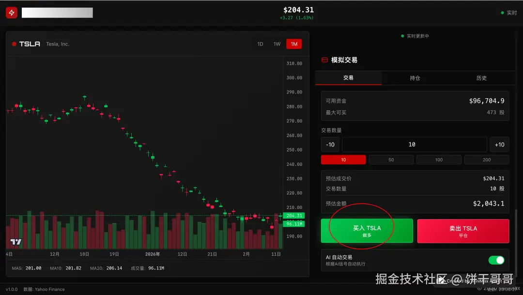
Task: Click the 实时更新中 status text
Action: click(417, 36)
